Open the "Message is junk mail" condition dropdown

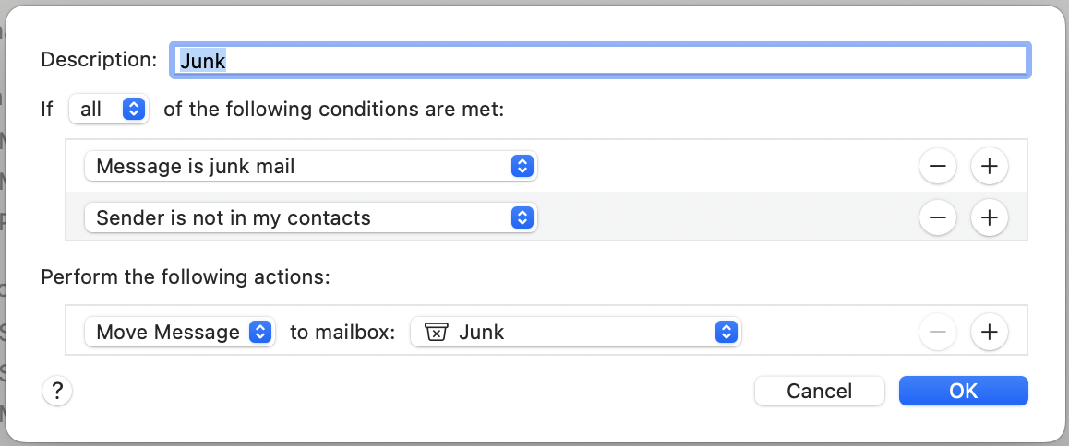[x=310, y=167]
